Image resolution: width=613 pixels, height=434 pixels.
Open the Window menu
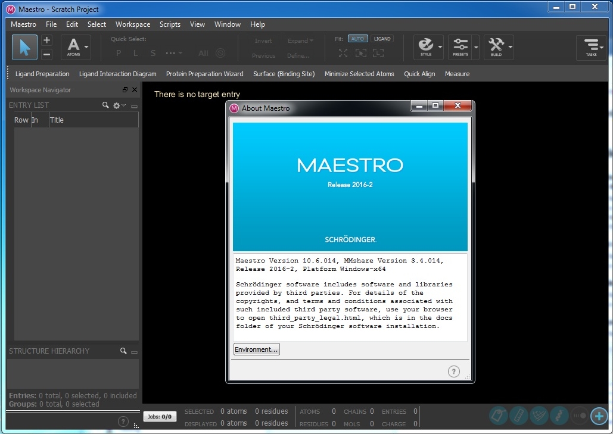pos(228,24)
